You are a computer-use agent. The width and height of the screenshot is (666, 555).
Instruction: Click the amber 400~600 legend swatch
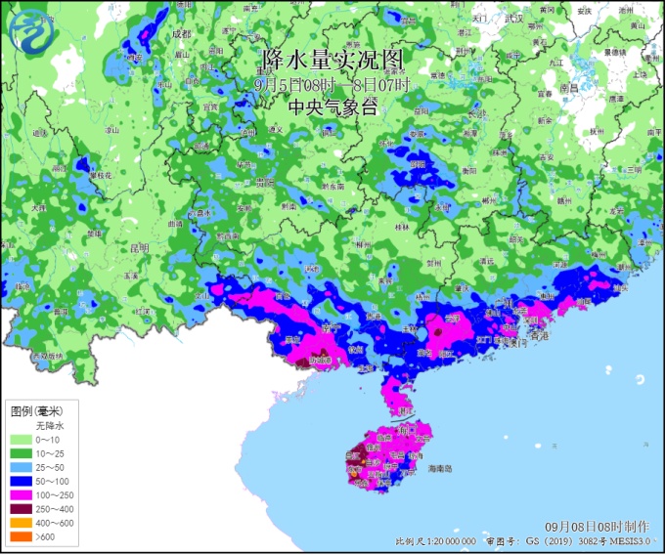[x=20, y=523]
